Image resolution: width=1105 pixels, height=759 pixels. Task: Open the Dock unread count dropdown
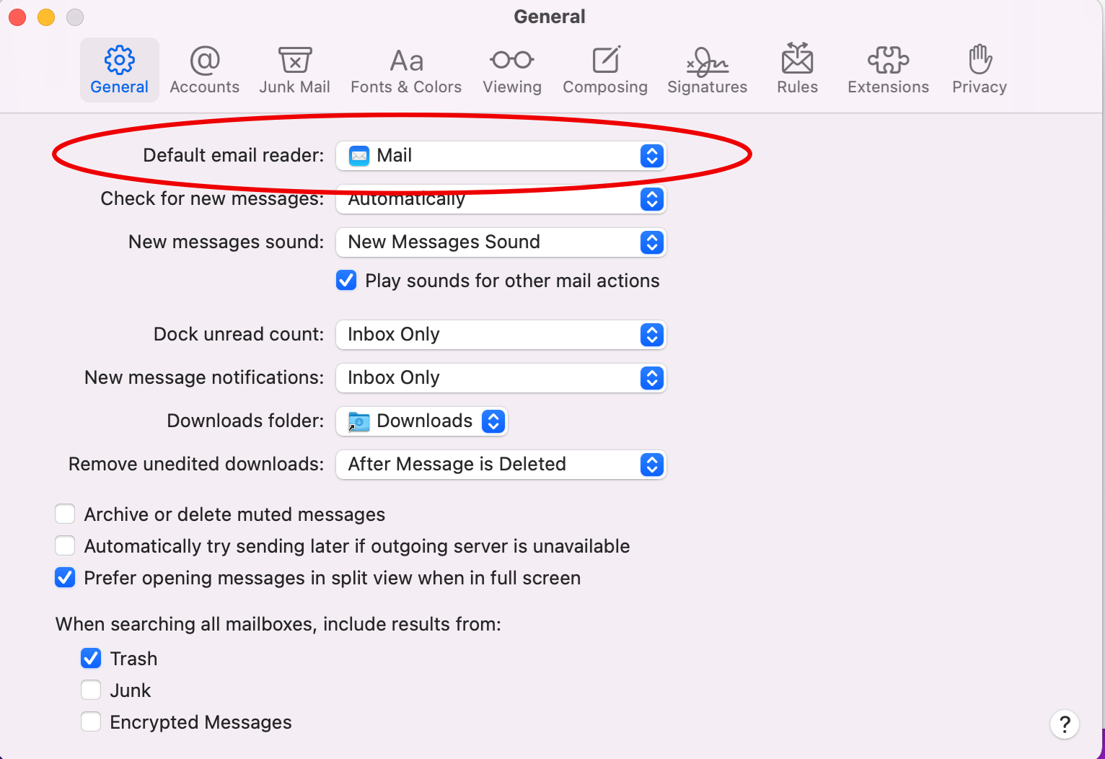click(501, 335)
